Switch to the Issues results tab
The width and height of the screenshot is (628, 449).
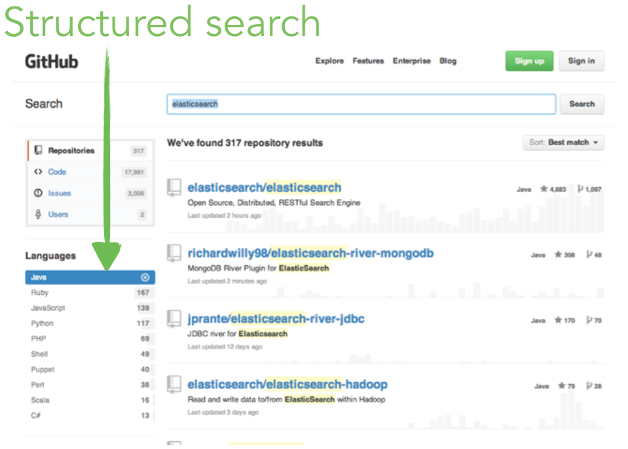coord(91,193)
